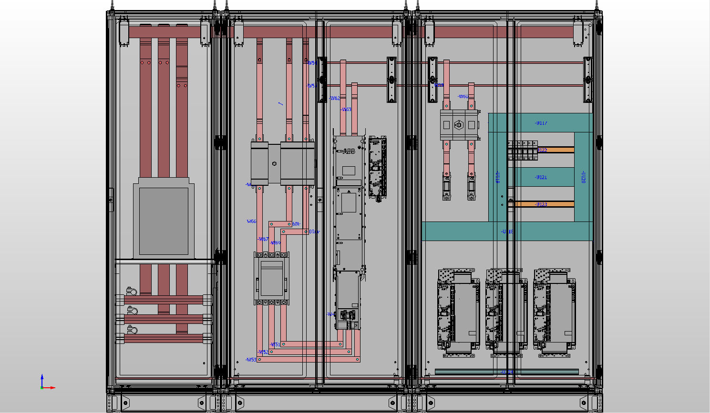Click the -W67 label near contactor

[x=263, y=239]
